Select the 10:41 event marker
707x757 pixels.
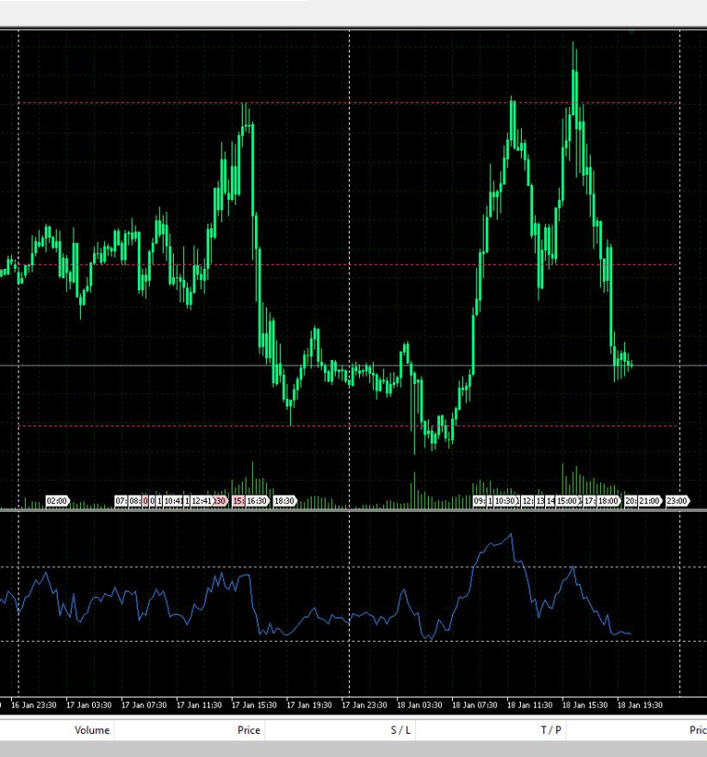(173, 501)
